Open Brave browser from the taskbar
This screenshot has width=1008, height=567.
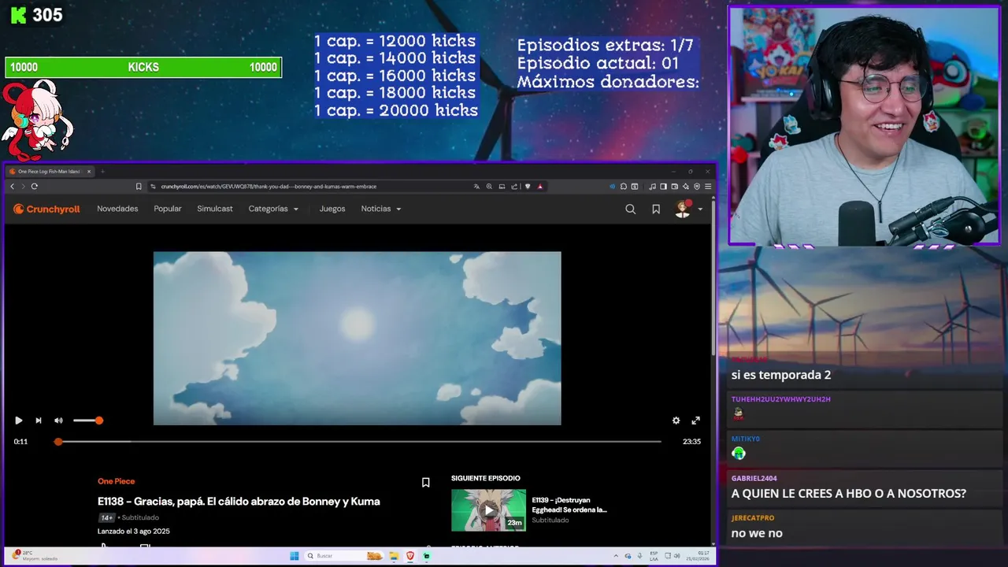coord(410,556)
